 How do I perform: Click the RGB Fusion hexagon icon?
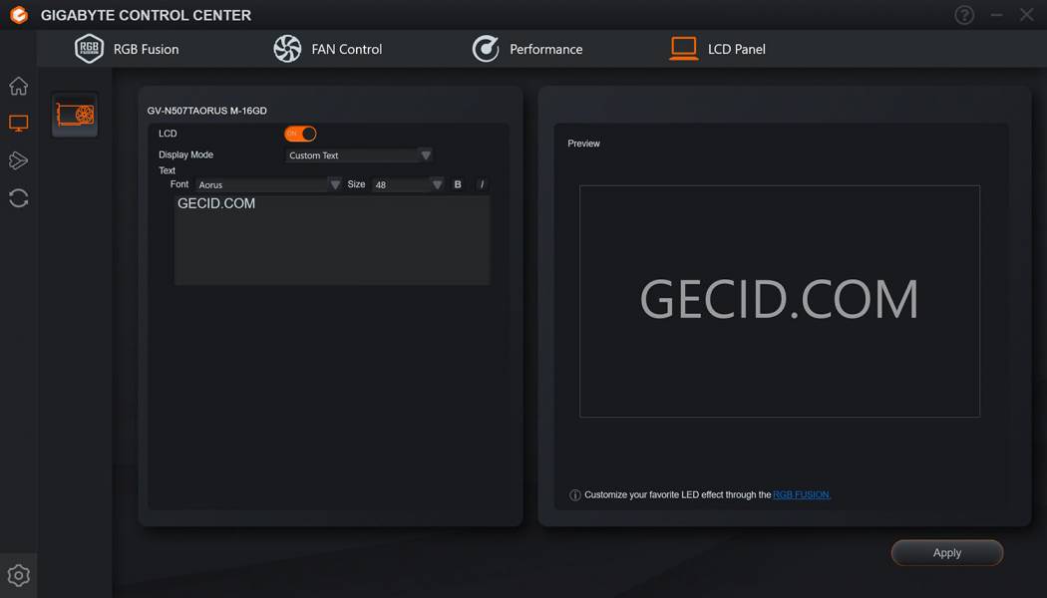tap(89, 49)
